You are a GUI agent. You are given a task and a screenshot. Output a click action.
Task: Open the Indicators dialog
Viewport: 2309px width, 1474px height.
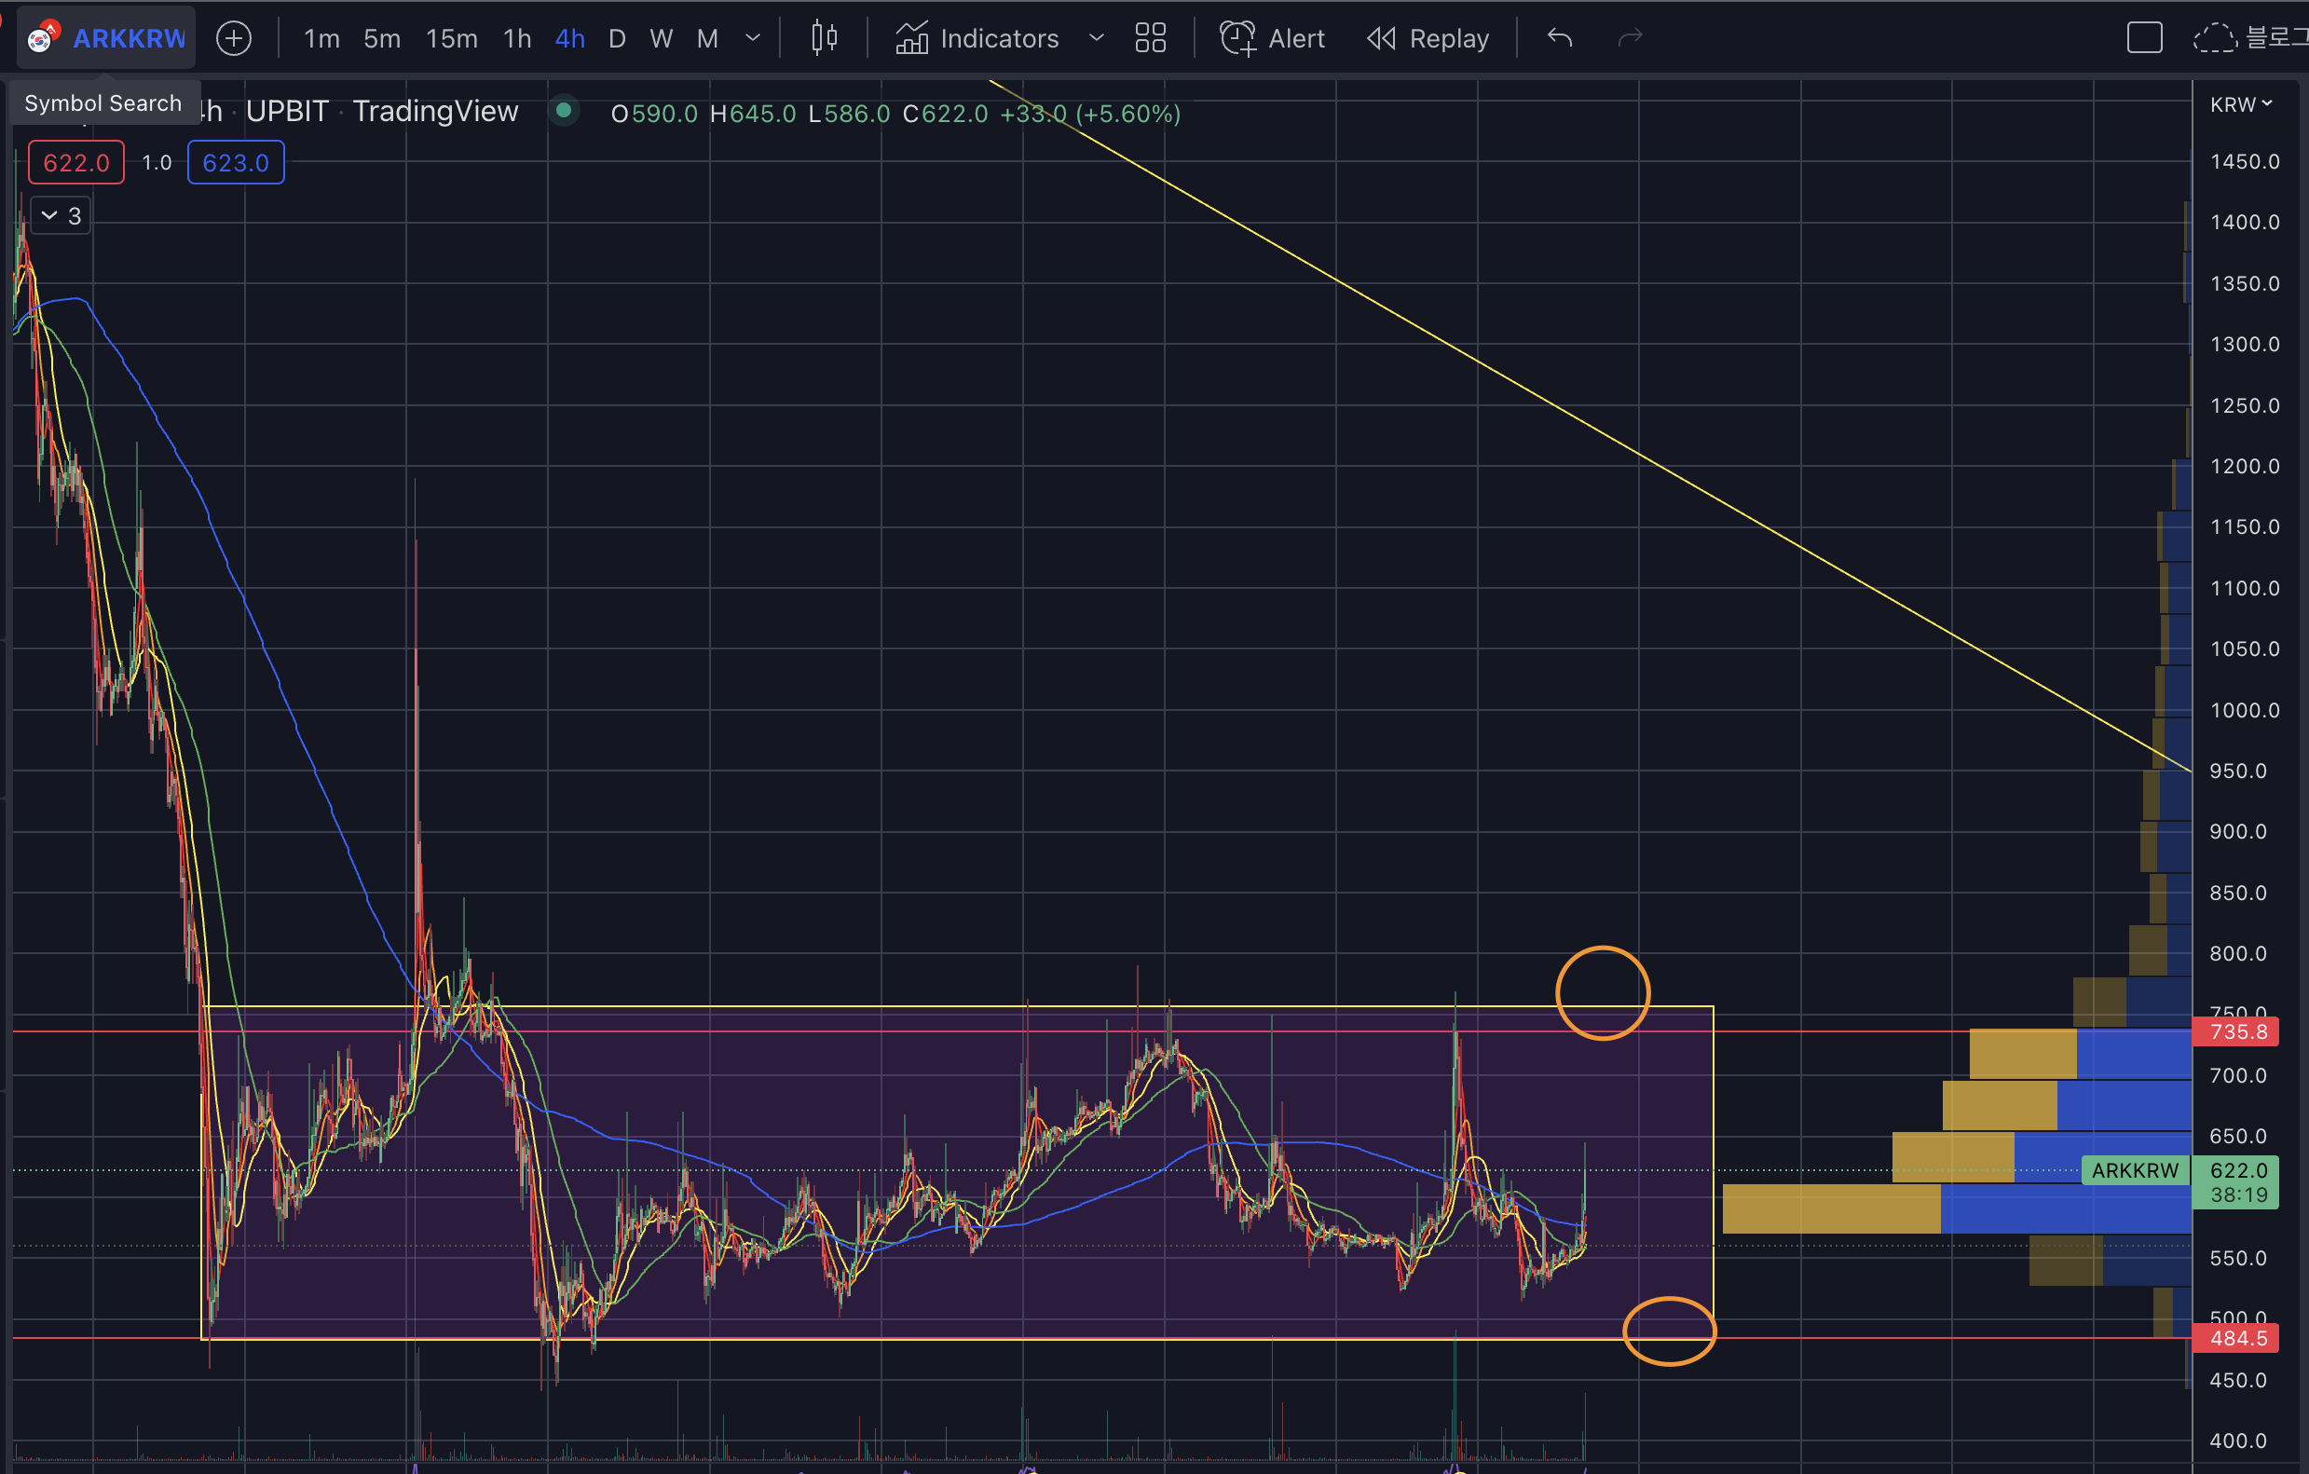[977, 38]
